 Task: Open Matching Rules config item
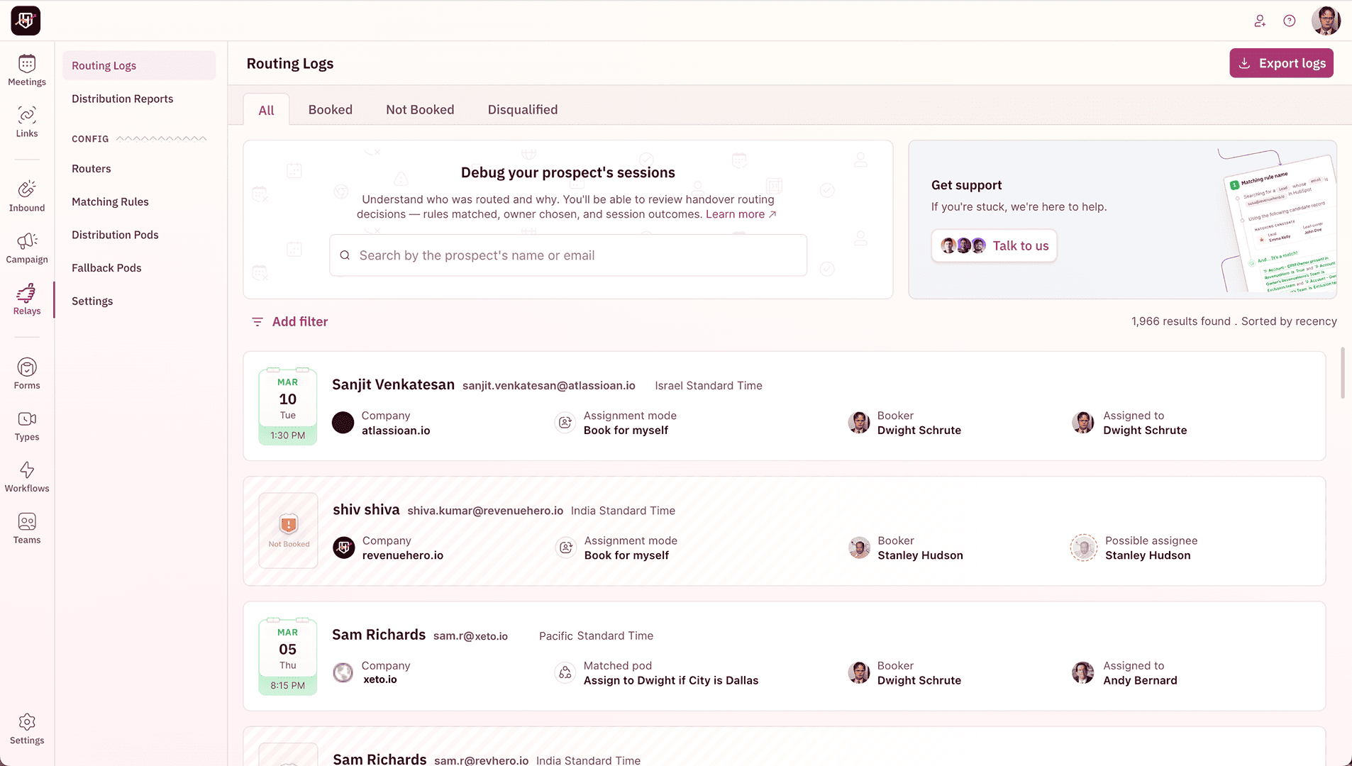[x=110, y=201]
